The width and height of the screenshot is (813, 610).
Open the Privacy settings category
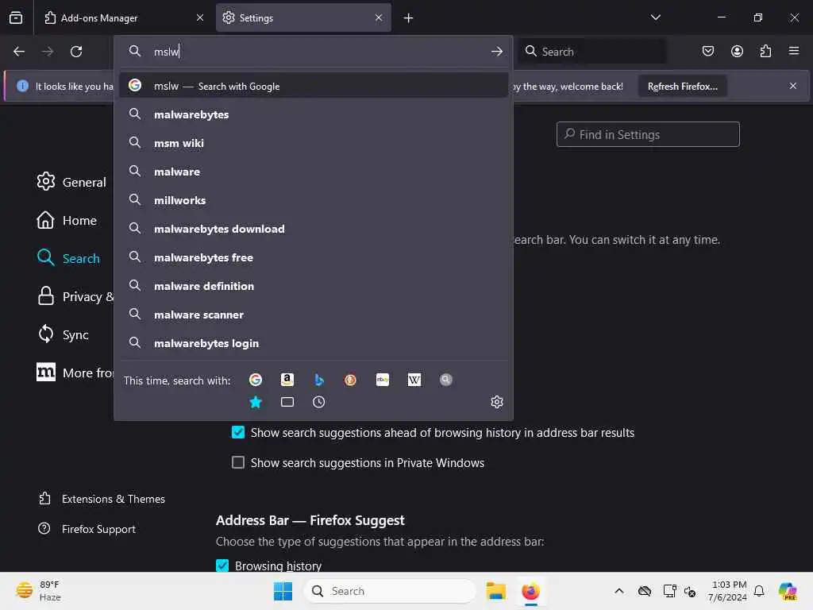(x=75, y=296)
